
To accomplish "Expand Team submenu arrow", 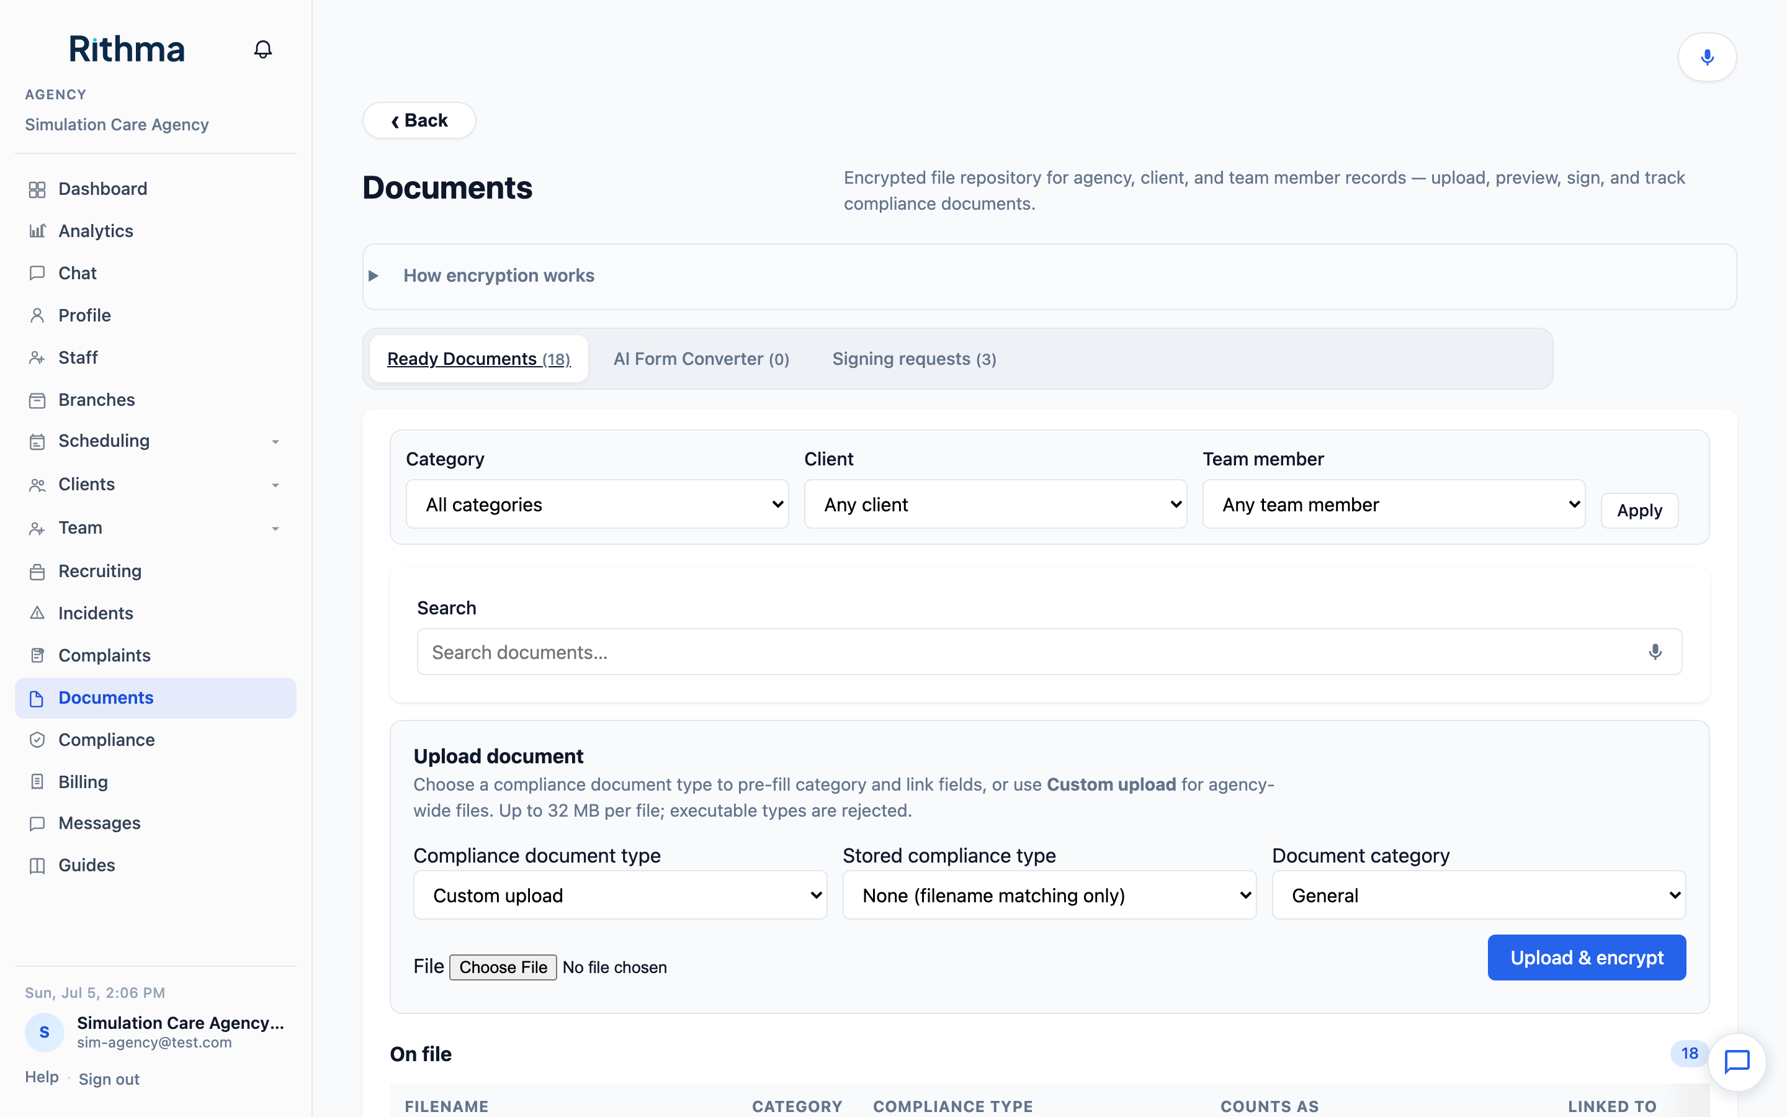I will click(x=275, y=529).
